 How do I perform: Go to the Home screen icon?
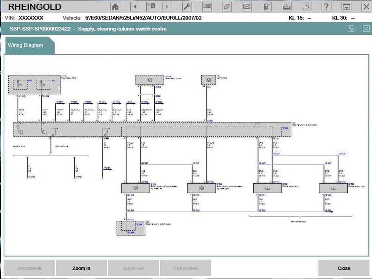115,7
